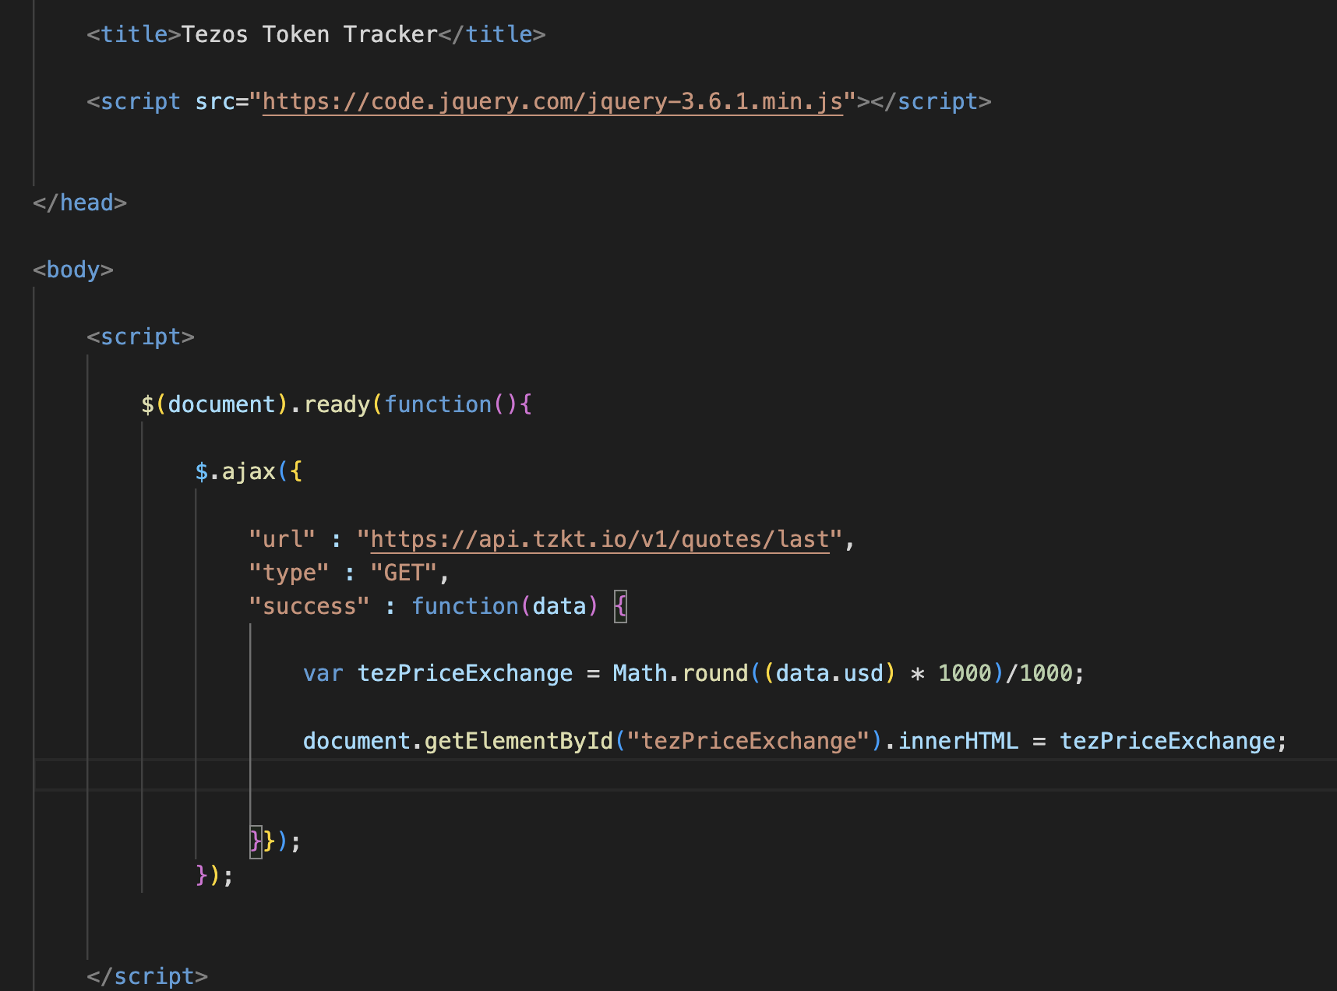Click the src attribute of the script tag
The width and height of the screenshot is (1337, 991).
[x=214, y=102]
